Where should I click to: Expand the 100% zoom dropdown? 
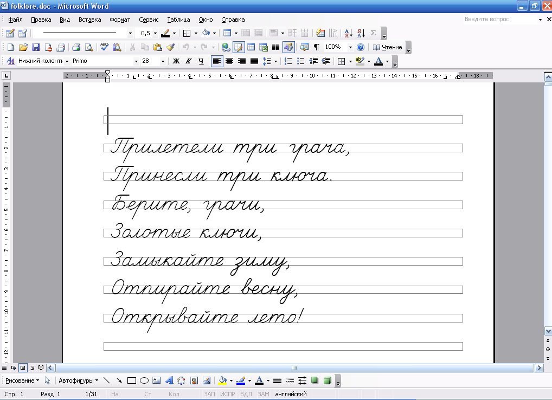[350, 47]
